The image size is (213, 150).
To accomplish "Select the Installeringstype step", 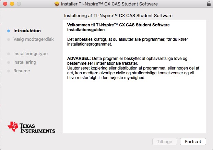I will pyautogui.click(x=31, y=53).
